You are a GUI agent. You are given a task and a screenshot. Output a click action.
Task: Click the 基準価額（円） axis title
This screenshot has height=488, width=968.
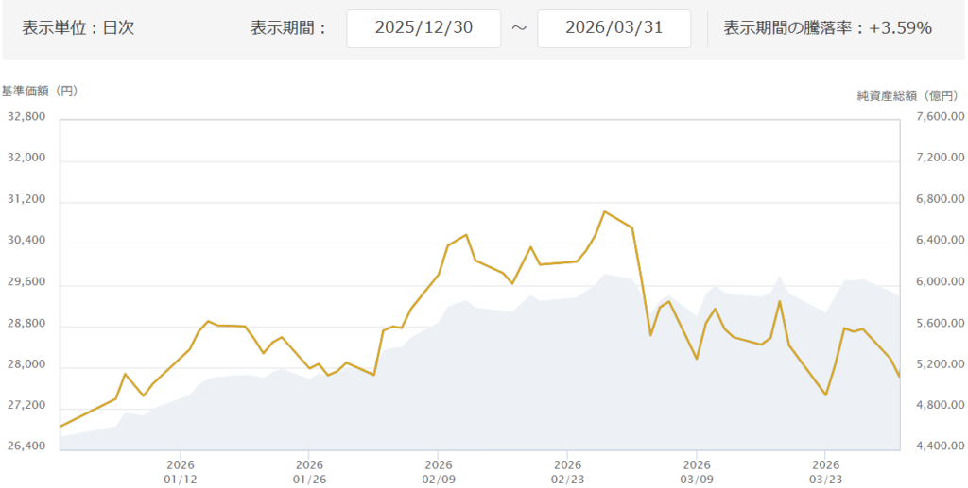point(40,92)
